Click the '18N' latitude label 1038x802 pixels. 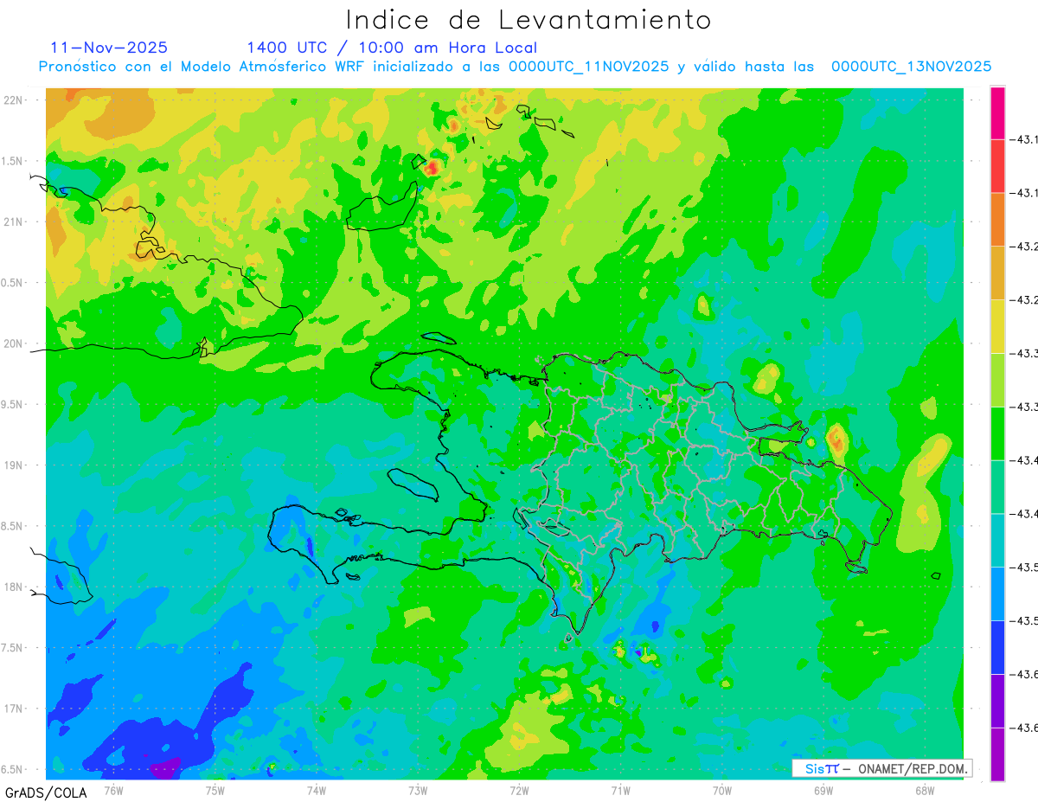pos(13,587)
